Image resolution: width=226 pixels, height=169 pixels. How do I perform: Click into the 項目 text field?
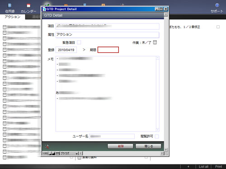coord(108,26)
